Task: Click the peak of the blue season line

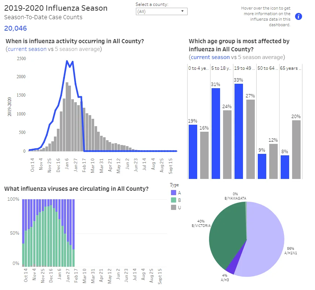Action: pyautogui.click(x=67, y=61)
